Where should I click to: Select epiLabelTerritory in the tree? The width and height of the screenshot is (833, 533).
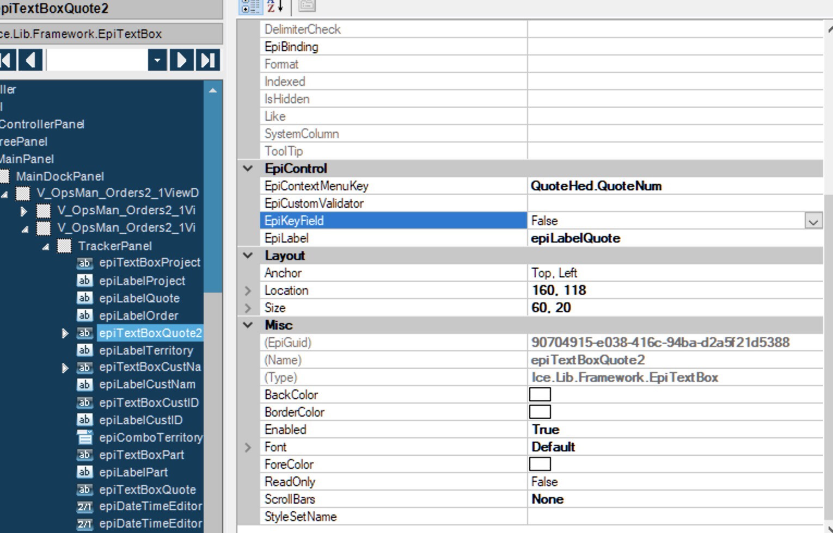(146, 350)
